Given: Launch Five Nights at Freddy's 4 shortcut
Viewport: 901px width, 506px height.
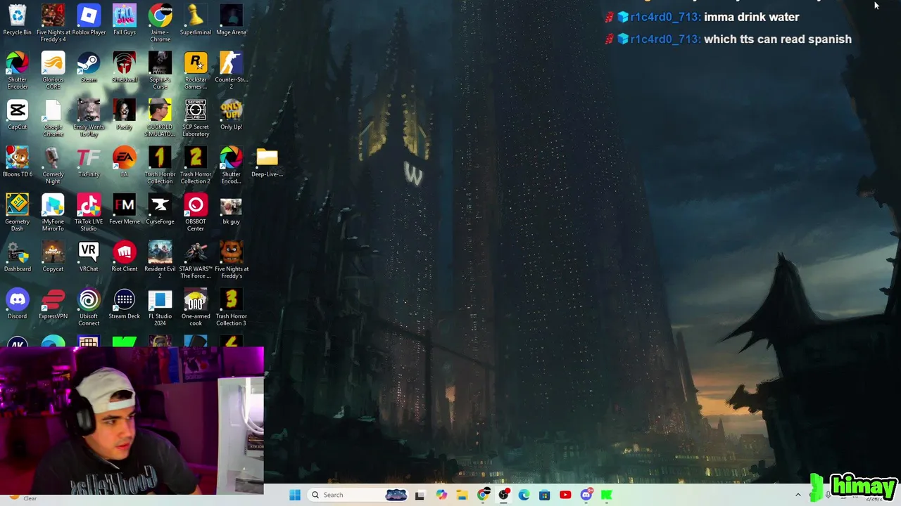Looking at the screenshot, I should click(53, 22).
